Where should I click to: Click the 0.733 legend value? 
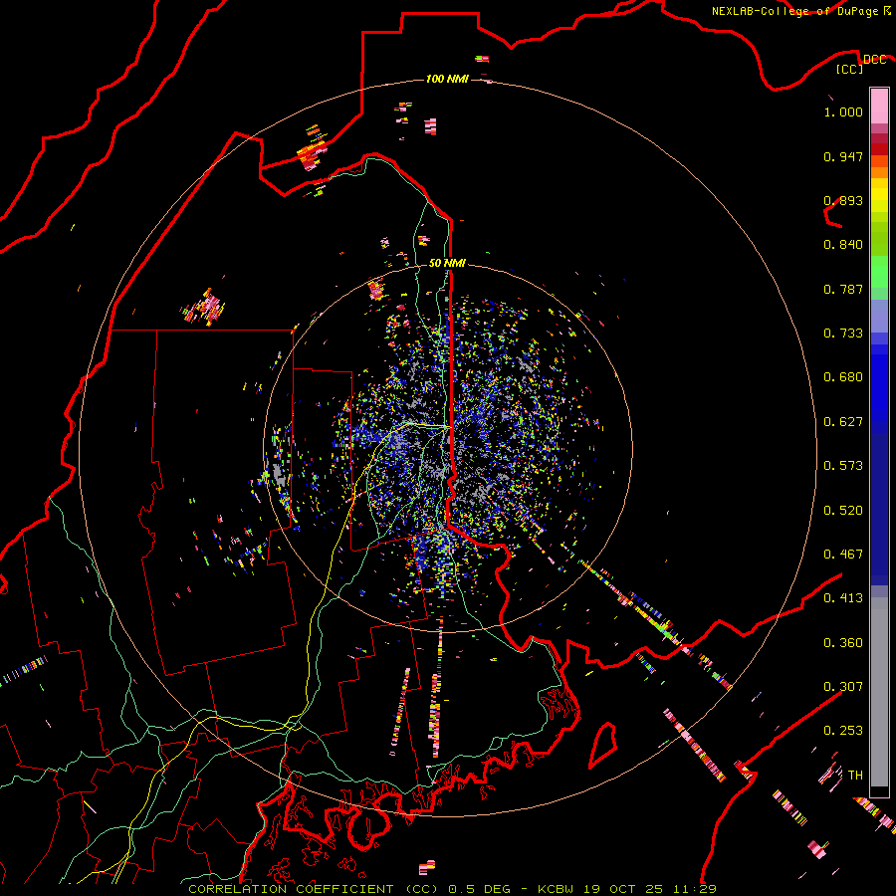click(x=843, y=334)
